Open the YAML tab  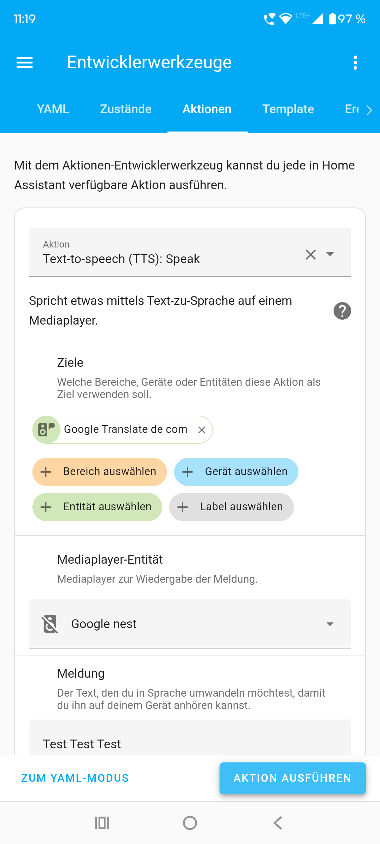coord(53,109)
